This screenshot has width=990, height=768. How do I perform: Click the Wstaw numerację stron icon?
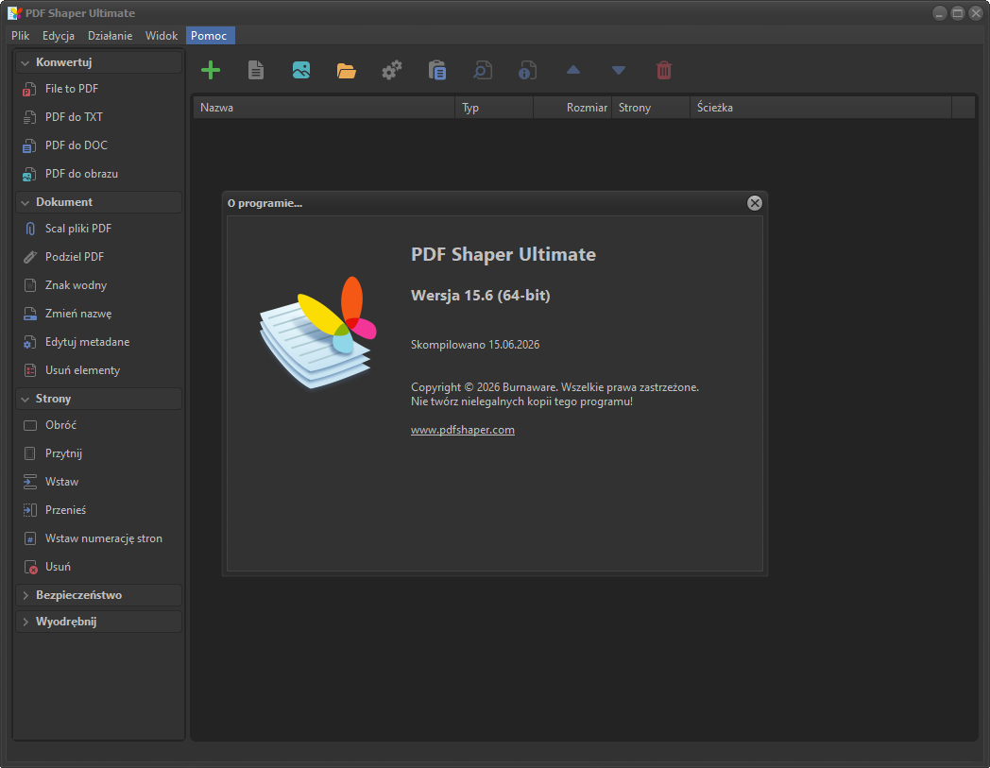(x=29, y=538)
